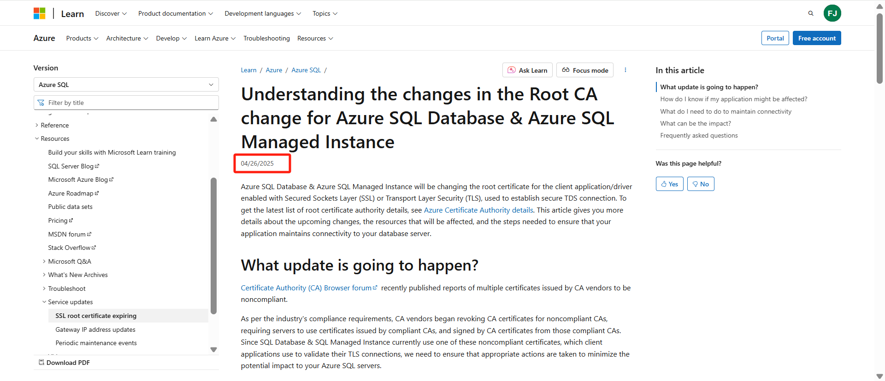This screenshot has width=885, height=381.
Task: Open Azure Certificate Authority details link
Action: tap(478, 210)
